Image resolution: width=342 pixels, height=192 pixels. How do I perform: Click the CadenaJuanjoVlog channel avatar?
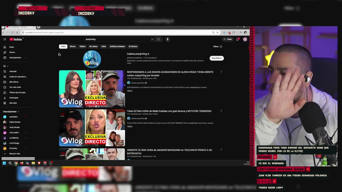[x=92, y=59]
